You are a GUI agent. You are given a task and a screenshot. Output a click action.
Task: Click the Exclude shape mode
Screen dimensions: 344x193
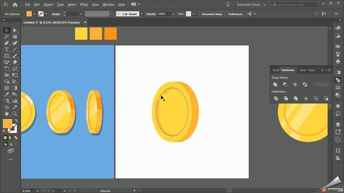click(x=305, y=85)
